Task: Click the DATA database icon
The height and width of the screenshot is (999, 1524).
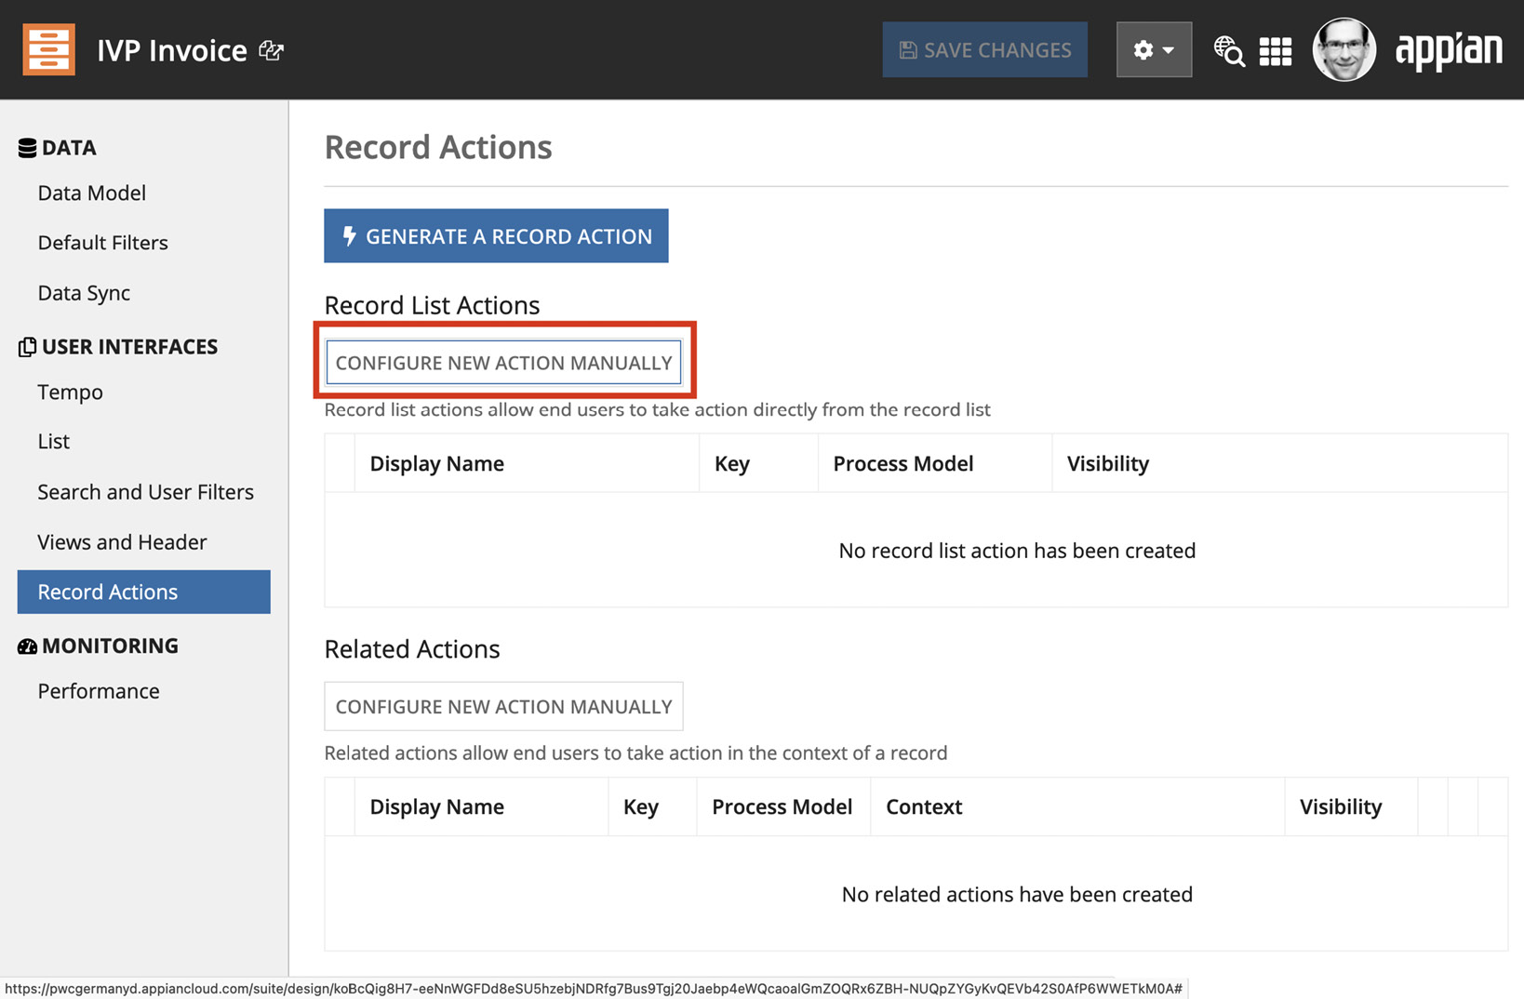Action: point(27,148)
